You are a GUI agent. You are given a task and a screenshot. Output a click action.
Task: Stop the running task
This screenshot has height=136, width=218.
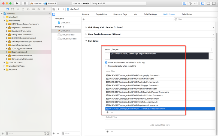click(25, 3)
